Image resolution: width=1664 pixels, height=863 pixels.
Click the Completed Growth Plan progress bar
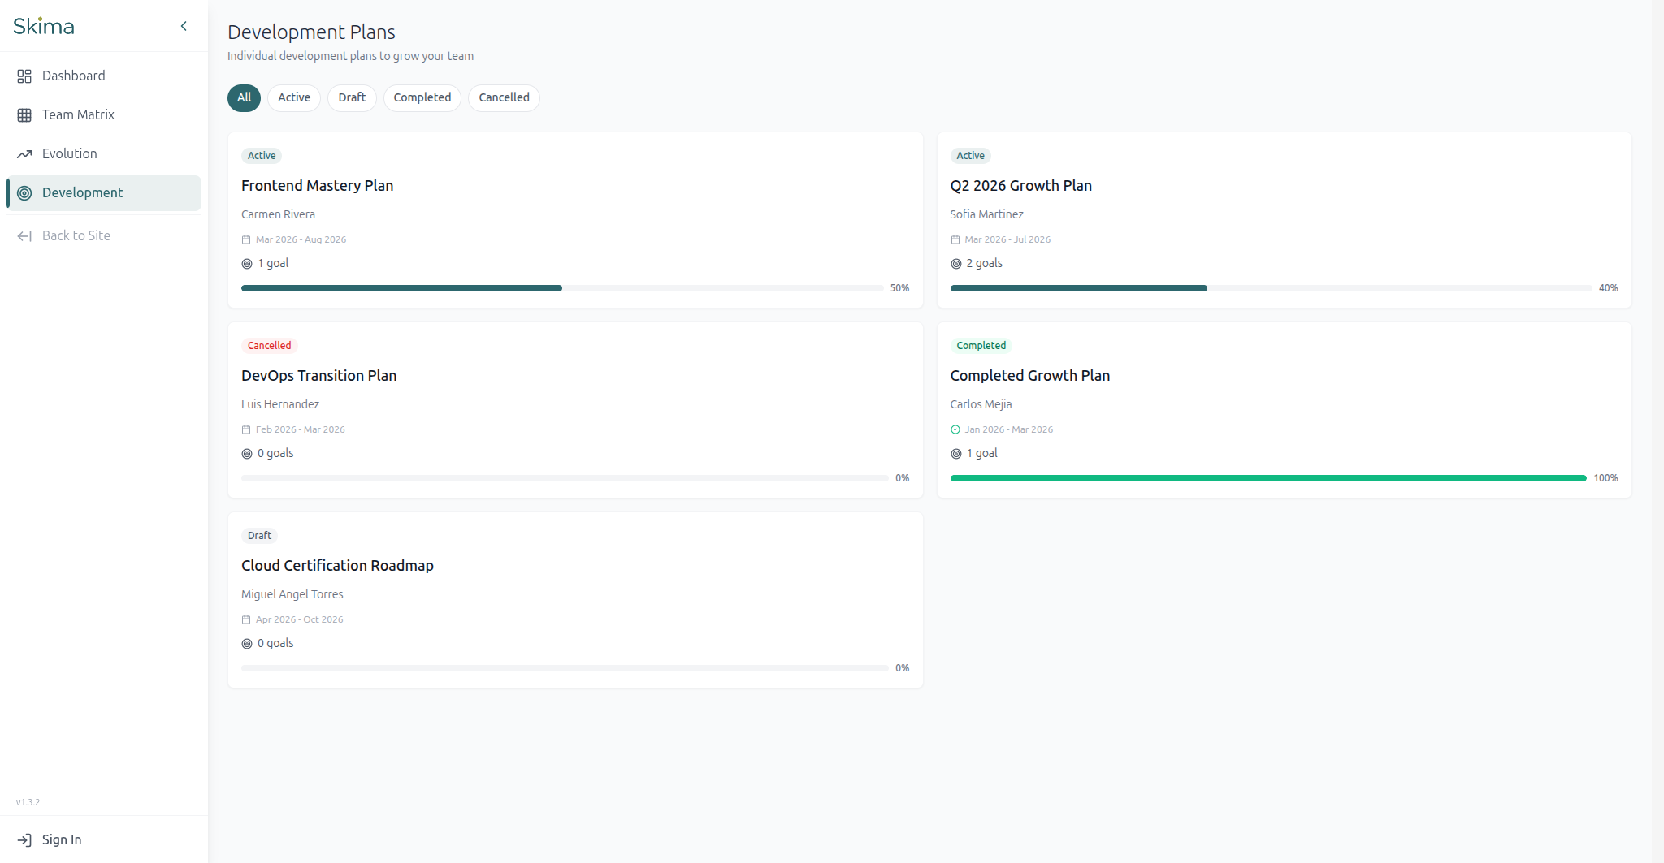tap(1268, 478)
